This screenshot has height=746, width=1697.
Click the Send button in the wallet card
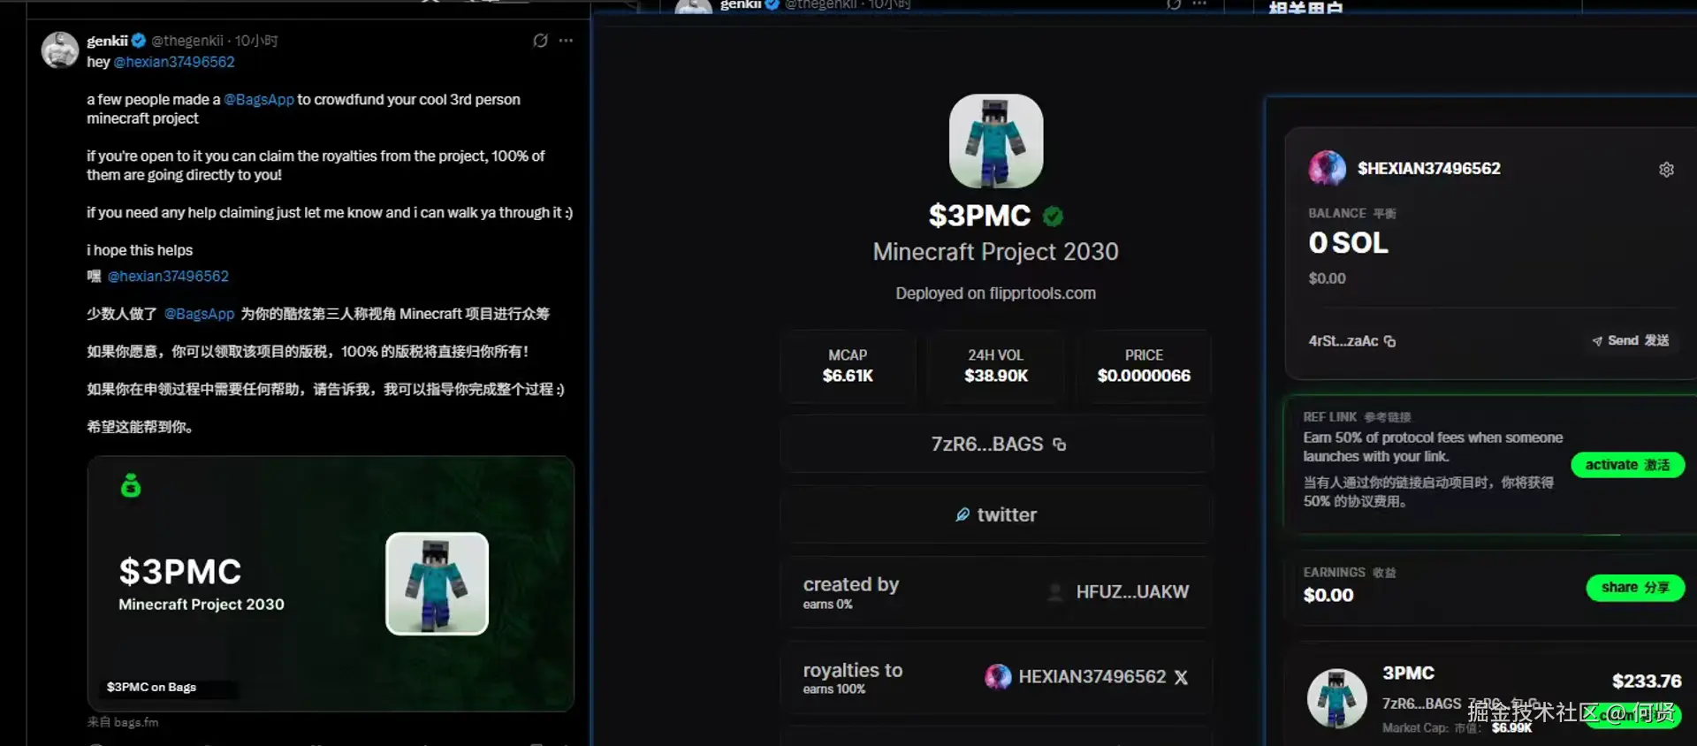click(x=1630, y=340)
